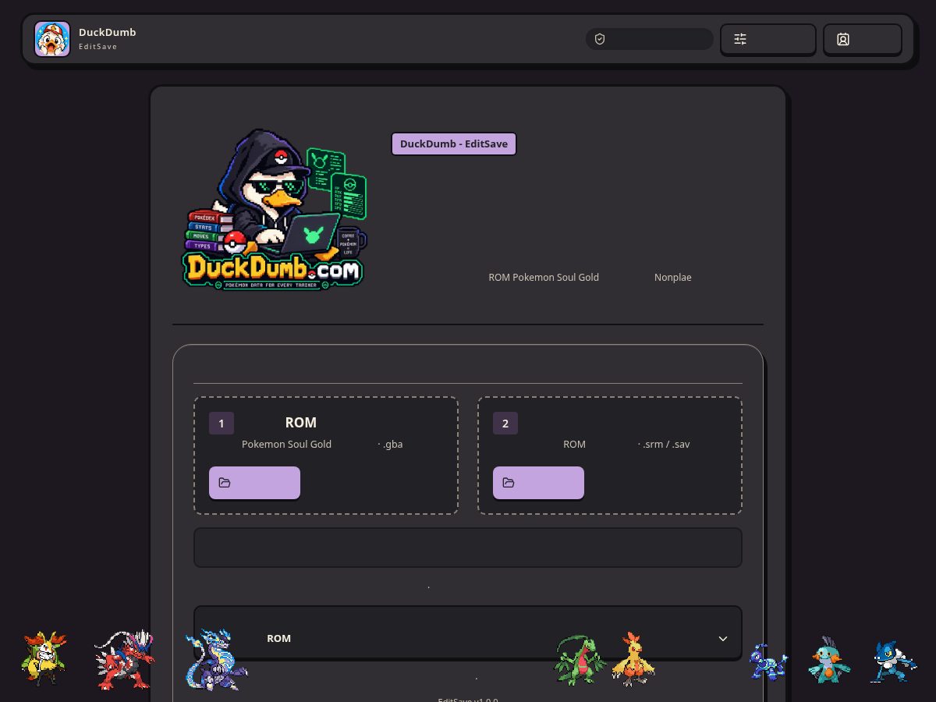The image size is (936, 702).
Task: Click the DuckDumb title in header
Action: tap(108, 32)
